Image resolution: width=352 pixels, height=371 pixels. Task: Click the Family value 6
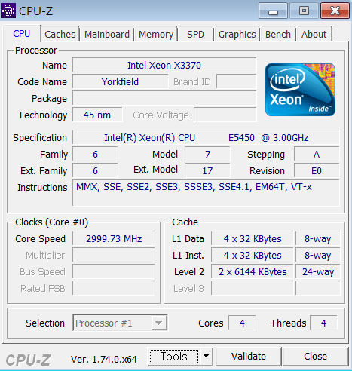95,155
